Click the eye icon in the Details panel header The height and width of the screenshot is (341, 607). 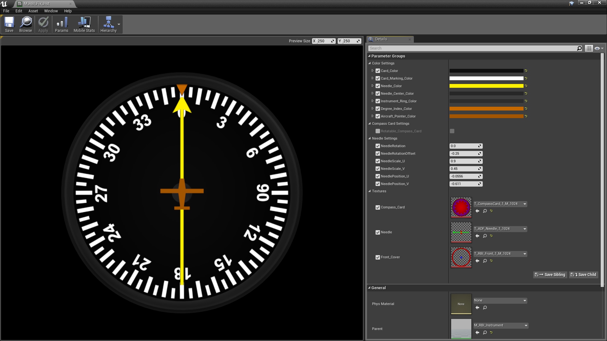pos(597,48)
